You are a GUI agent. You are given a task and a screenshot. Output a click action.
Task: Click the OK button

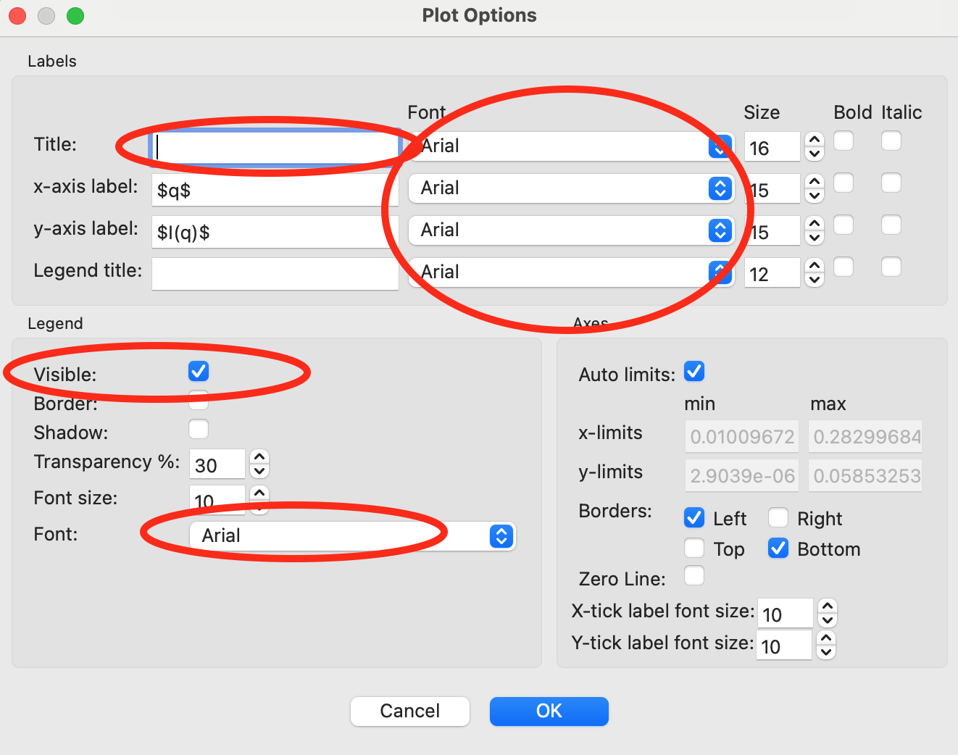click(x=549, y=711)
